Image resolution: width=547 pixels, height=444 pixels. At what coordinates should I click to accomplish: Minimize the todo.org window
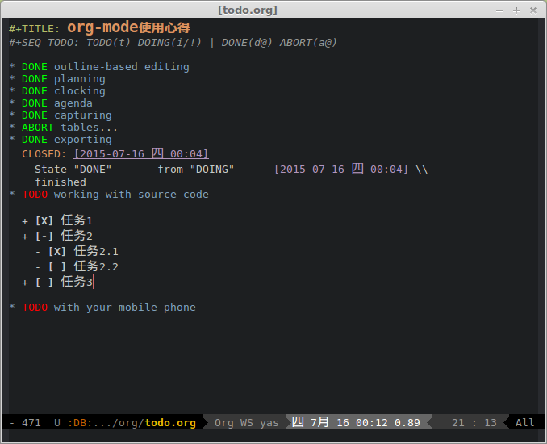click(x=499, y=10)
